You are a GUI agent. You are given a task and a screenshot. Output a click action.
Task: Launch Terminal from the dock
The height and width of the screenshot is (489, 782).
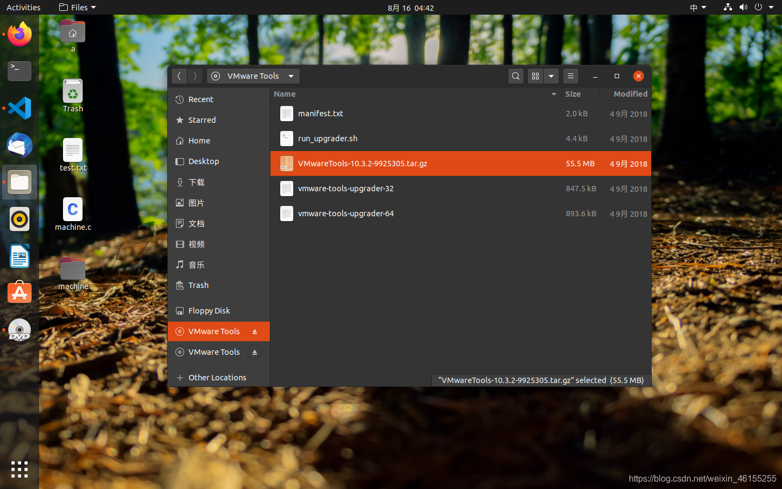pyautogui.click(x=20, y=71)
